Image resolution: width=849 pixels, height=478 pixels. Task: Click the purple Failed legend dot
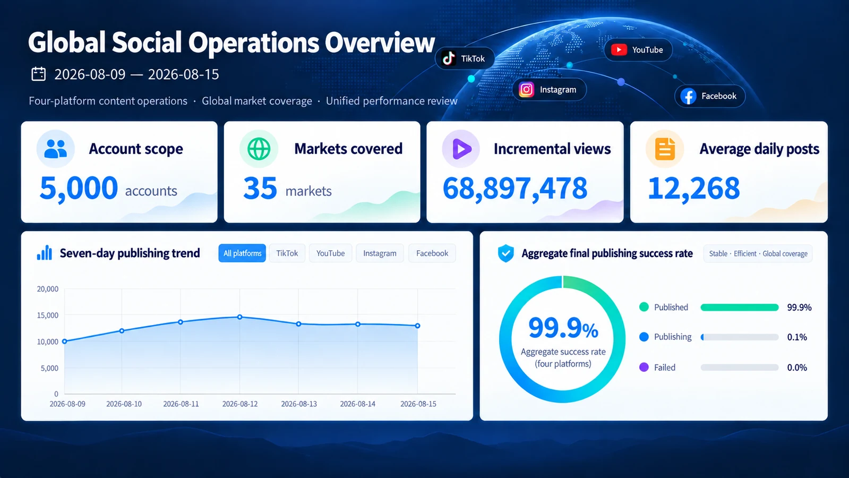coord(644,367)
